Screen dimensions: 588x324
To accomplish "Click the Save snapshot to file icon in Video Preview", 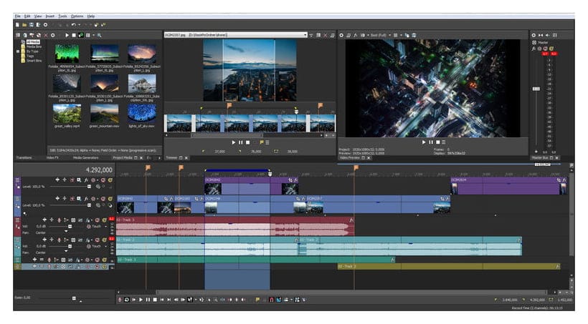I will (x=414, y=35).
